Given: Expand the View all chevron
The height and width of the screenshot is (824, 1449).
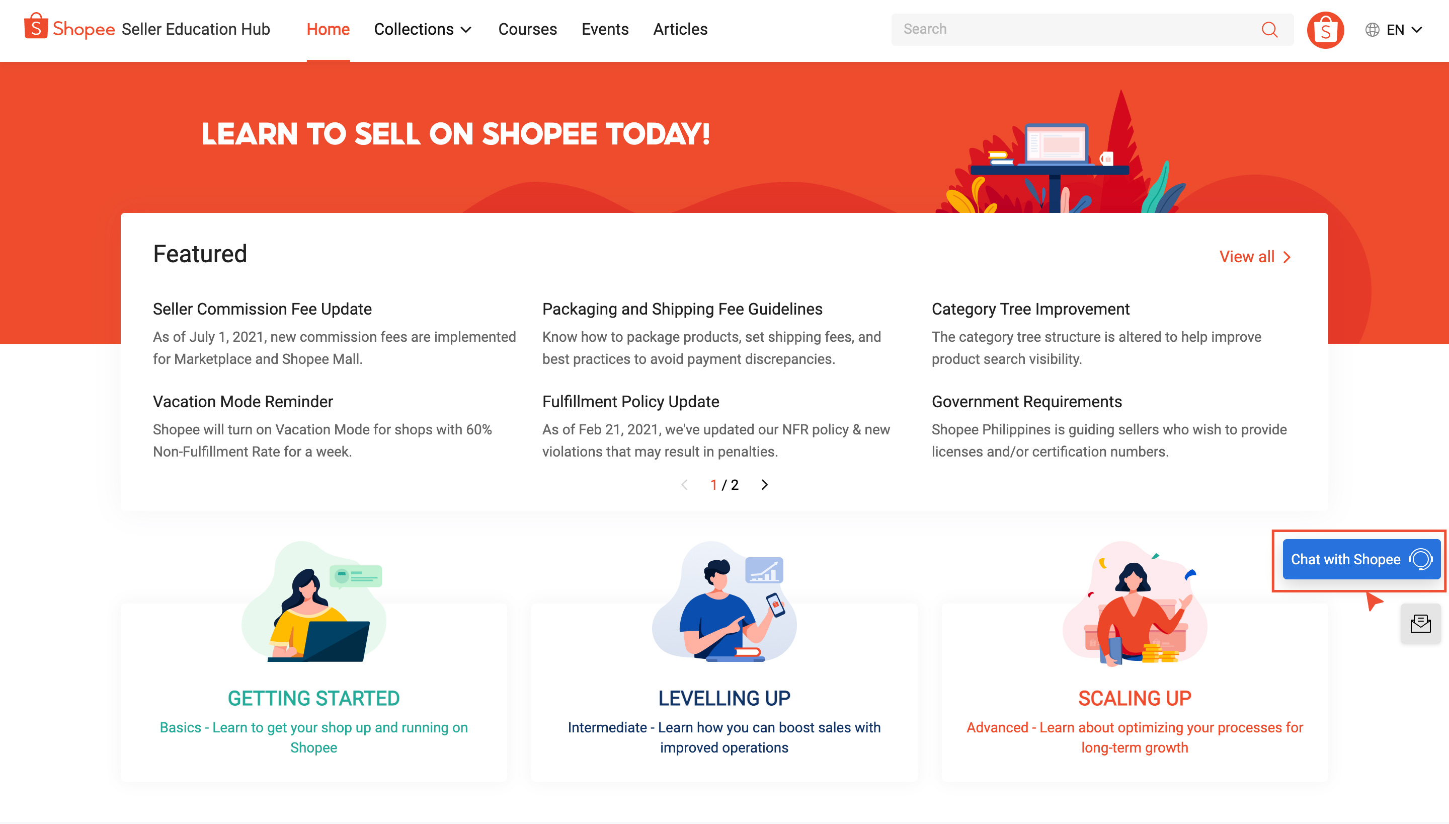Looking at the screenshot, I should (x=1287, y=256).
